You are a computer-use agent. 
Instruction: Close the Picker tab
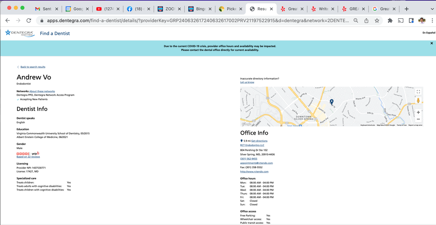pyautogui.click(x=241, y=9)
